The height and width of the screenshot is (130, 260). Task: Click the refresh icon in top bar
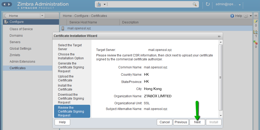pyautogui.click(x=207, y=4)
